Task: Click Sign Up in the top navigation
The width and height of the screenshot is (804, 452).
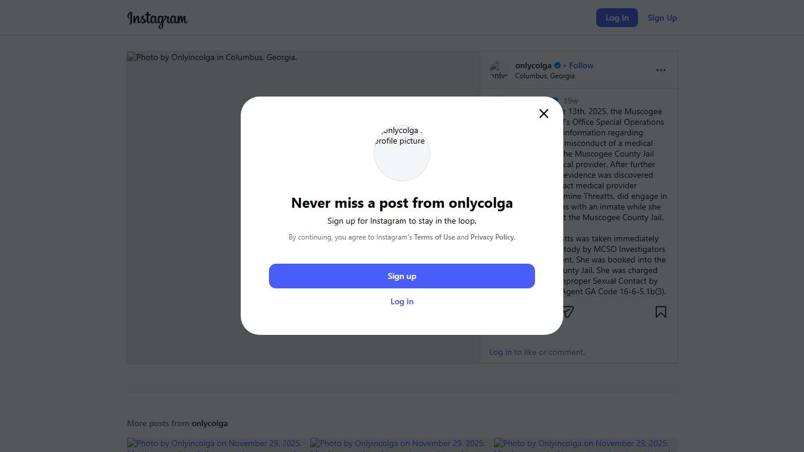Action: (662, 18)
